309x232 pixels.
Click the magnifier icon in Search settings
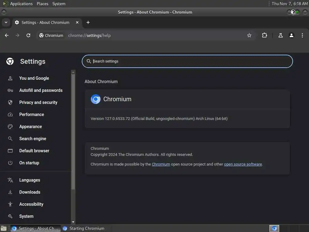(x=89, y=61)
